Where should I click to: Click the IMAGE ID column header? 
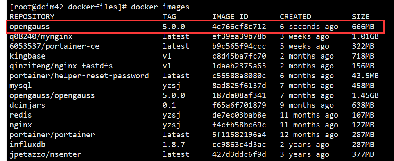pos(230,17)
